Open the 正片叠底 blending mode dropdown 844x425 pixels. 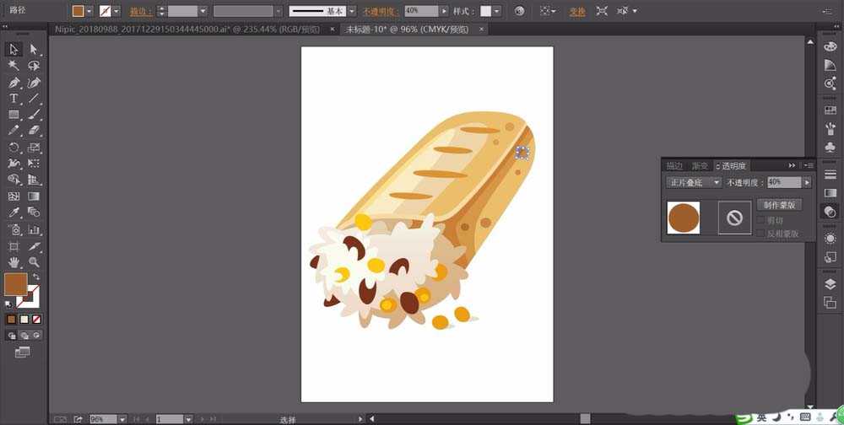[694, 182]
